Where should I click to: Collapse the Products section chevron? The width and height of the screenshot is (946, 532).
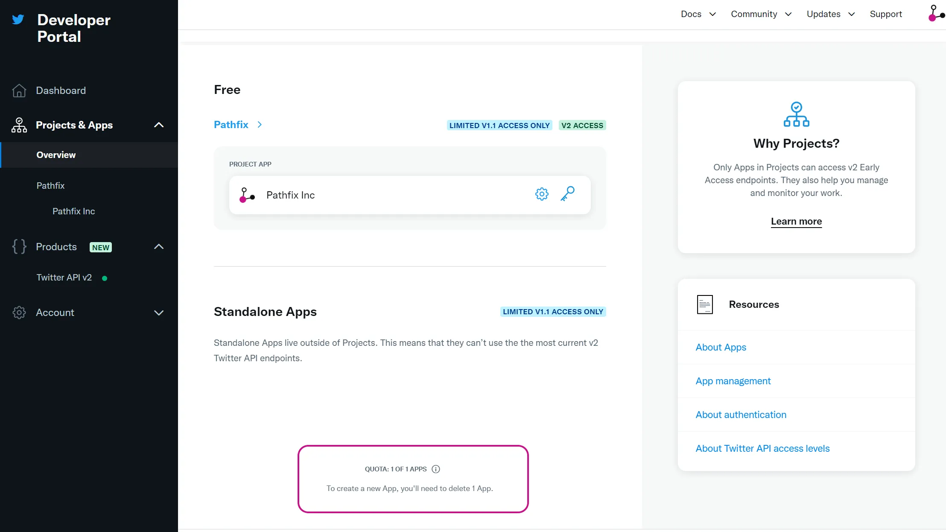158,247
